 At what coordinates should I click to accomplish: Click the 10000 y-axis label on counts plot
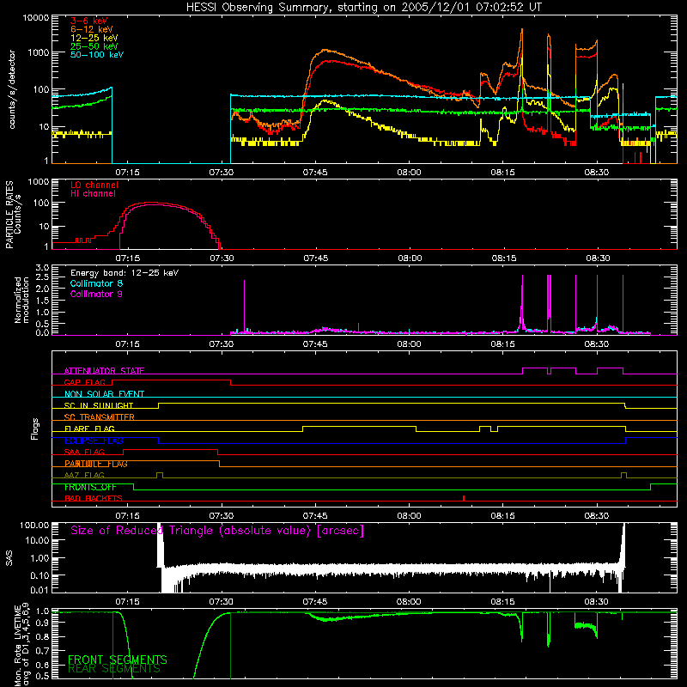pos(35,18)
